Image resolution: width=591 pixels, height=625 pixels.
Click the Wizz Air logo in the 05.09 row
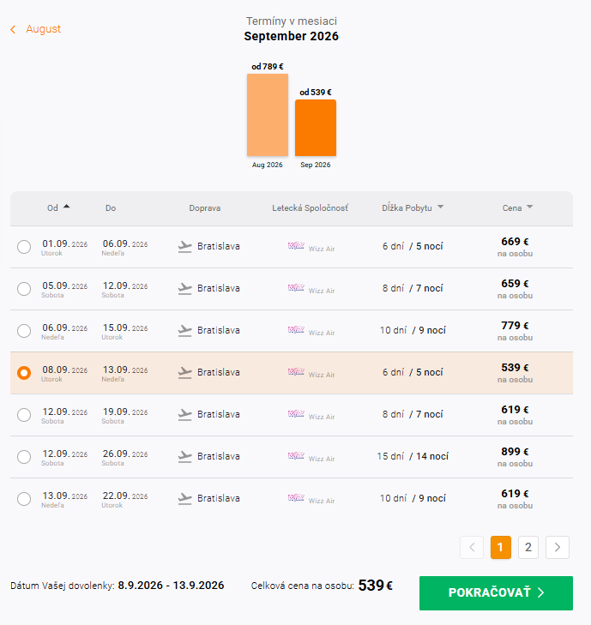click(296, 288)
